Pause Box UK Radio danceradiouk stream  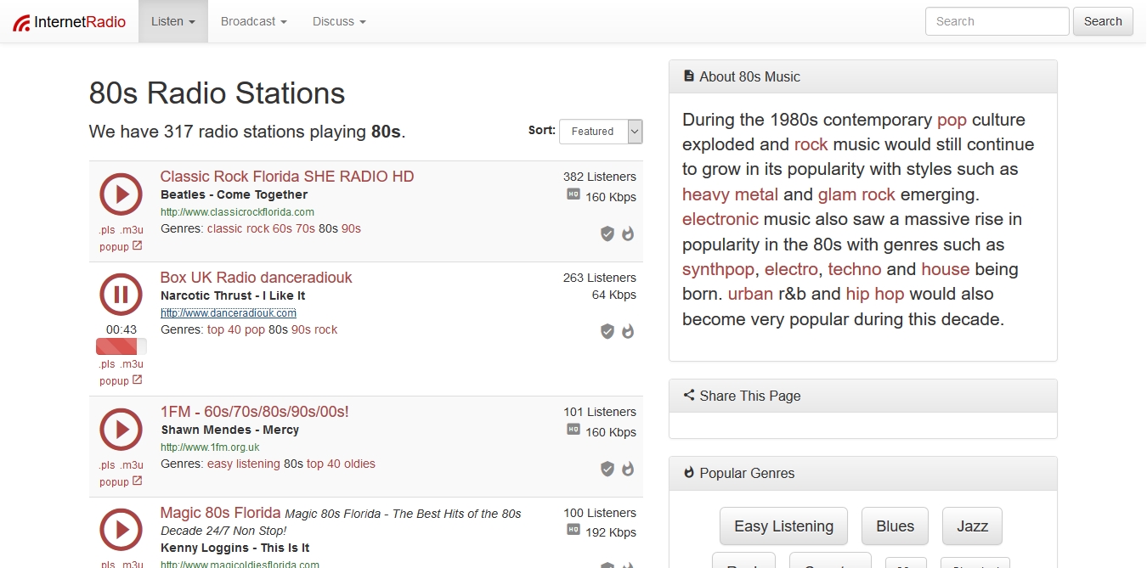point(121,295)
